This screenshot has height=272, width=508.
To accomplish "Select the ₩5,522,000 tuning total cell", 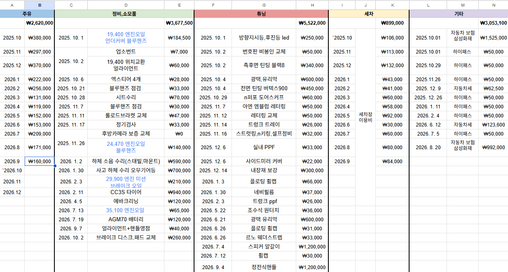I will coord(312,23).
